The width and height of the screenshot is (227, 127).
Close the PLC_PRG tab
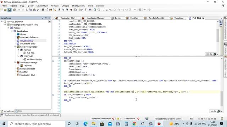click(203, 18)
